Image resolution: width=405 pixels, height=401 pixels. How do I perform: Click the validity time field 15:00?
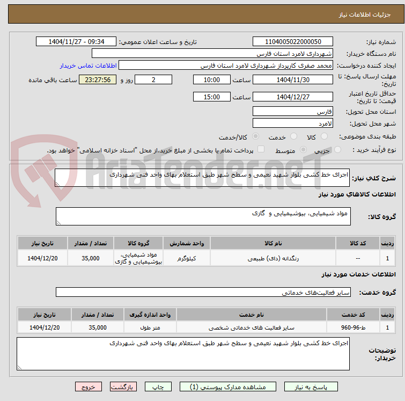click(x=212, y=97)
